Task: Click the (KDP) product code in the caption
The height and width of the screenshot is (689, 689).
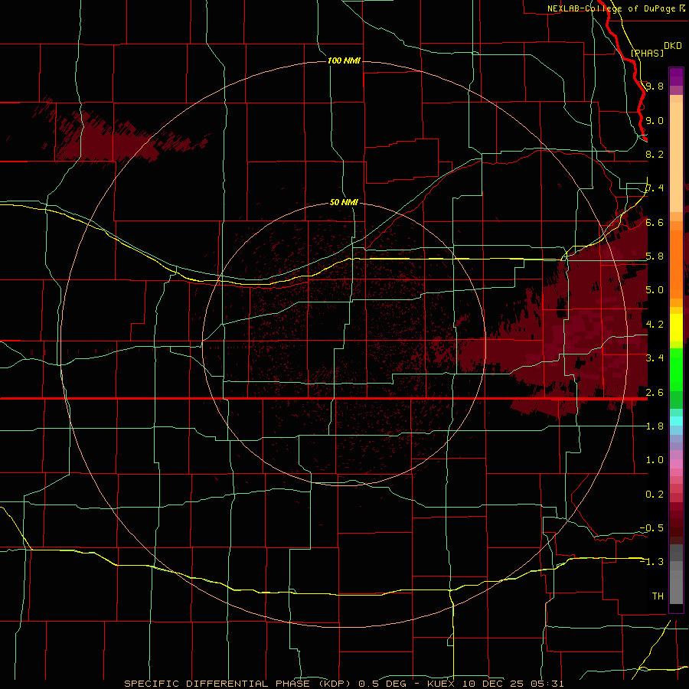Action: pos(335,684)
